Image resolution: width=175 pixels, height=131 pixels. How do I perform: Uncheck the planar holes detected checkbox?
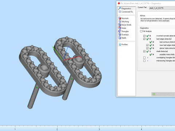pyautogui.click(x=147, y=48)
